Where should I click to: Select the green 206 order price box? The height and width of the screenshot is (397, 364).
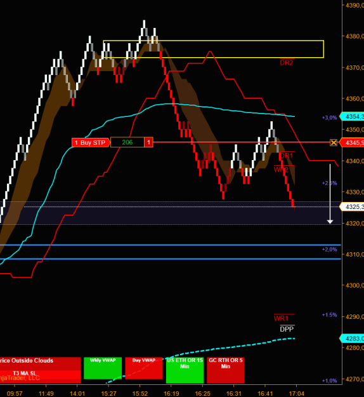(127, 142)
